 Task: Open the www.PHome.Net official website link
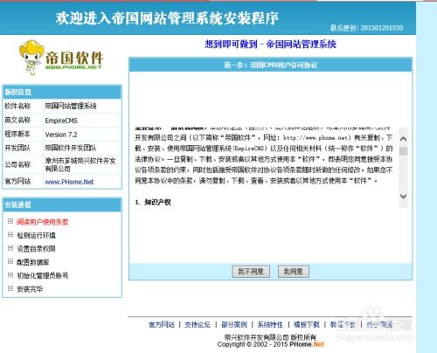69,182
